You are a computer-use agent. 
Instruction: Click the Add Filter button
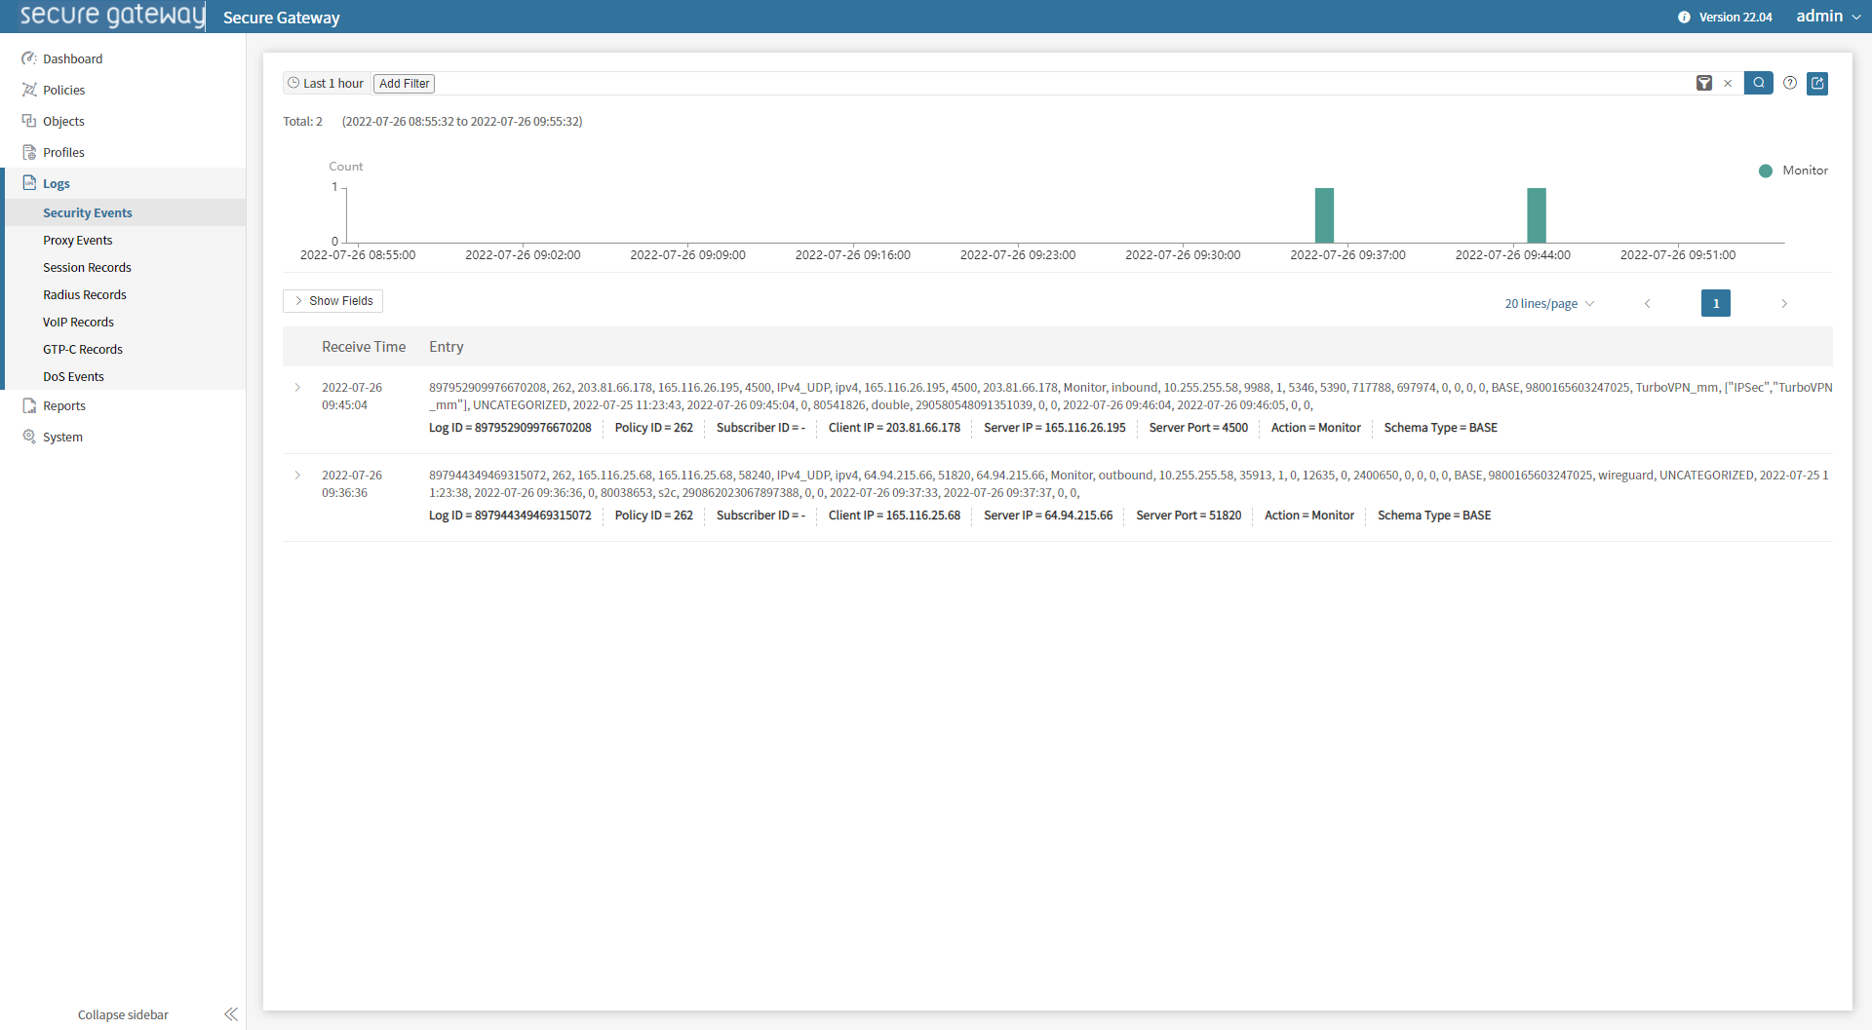(x=404, y=84)
